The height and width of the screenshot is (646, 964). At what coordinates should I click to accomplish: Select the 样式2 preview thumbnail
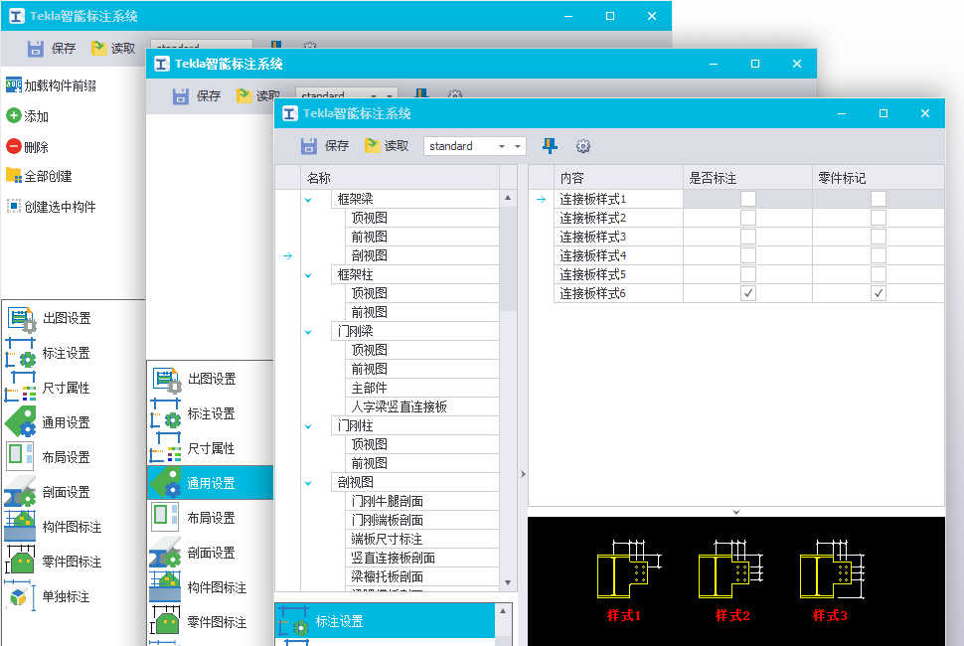click(x=731, y=580)
